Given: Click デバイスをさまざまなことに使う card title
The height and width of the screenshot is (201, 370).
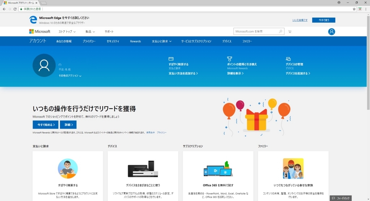Looking at the screenshot, I should click(x=143, y=185).
